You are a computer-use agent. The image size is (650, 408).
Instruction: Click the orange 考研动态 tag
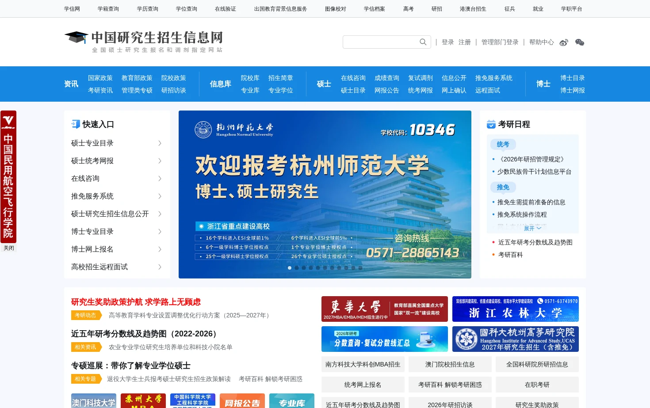click(86, 315)
